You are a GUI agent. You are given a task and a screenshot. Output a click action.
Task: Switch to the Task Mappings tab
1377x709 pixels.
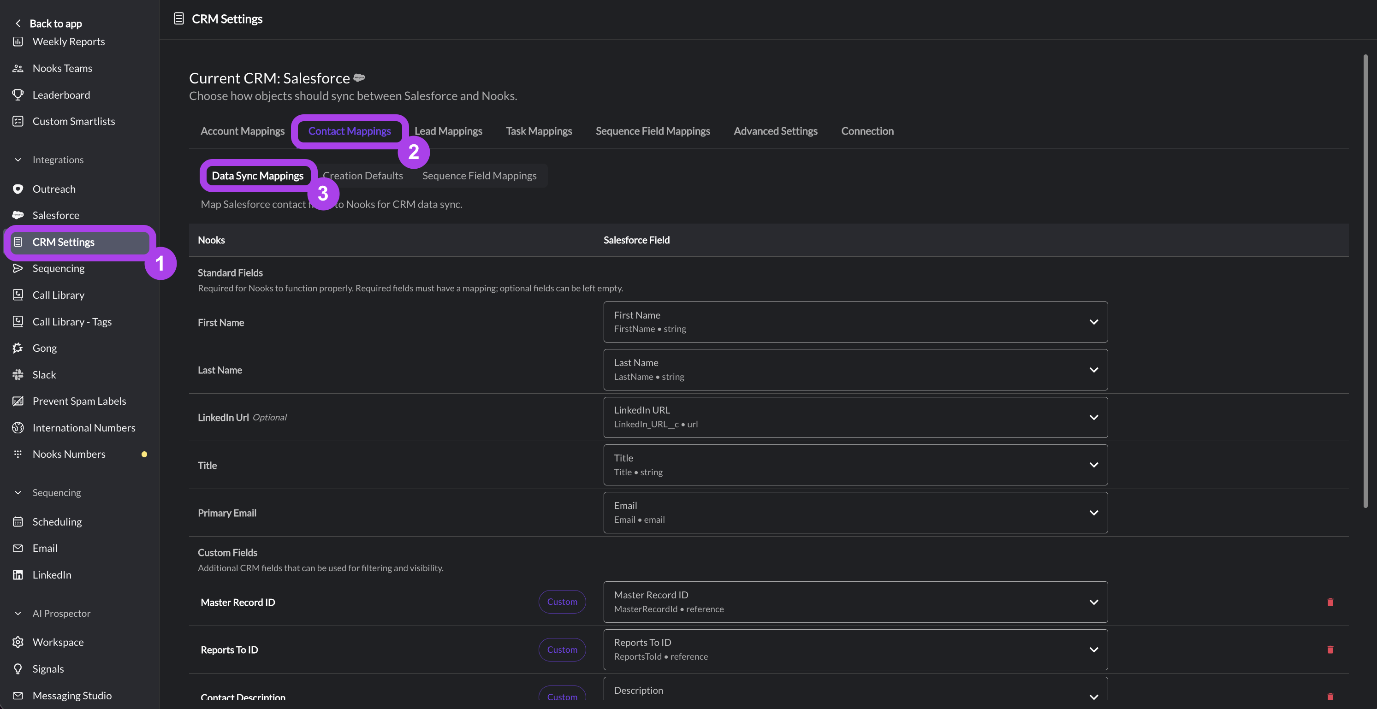[539, 131]
